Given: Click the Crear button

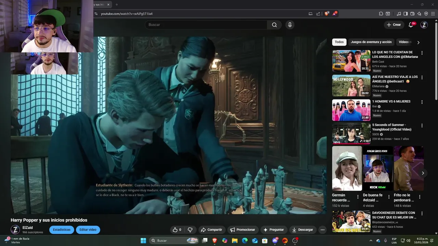Looking at the screenshot, I should (394, 25).
